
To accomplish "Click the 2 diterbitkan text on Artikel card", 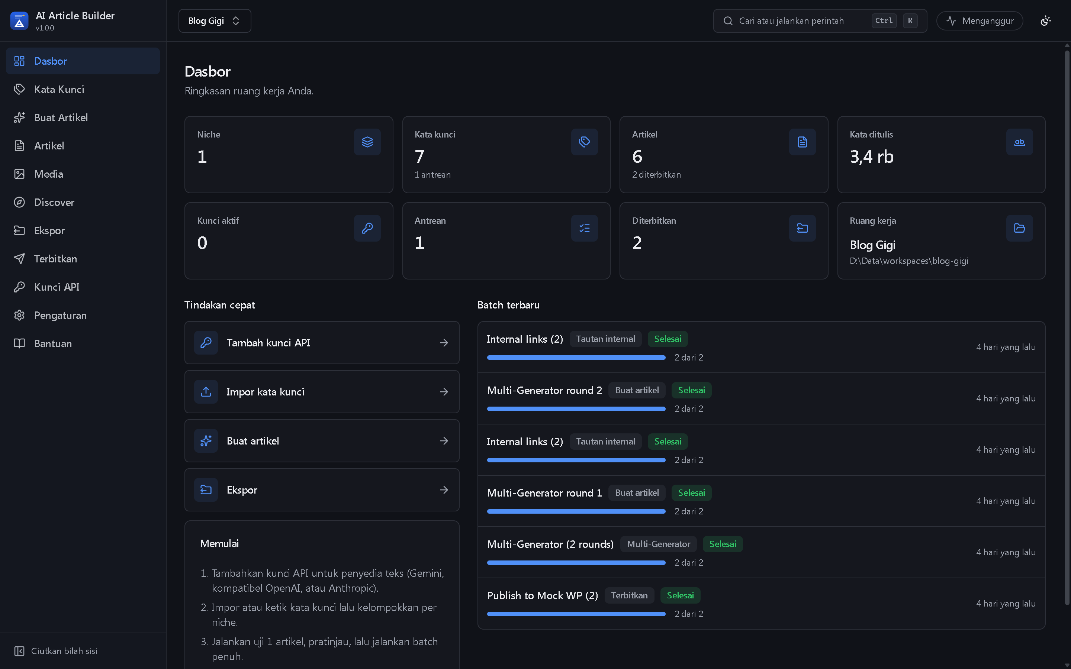I will (x=656, y=175).
